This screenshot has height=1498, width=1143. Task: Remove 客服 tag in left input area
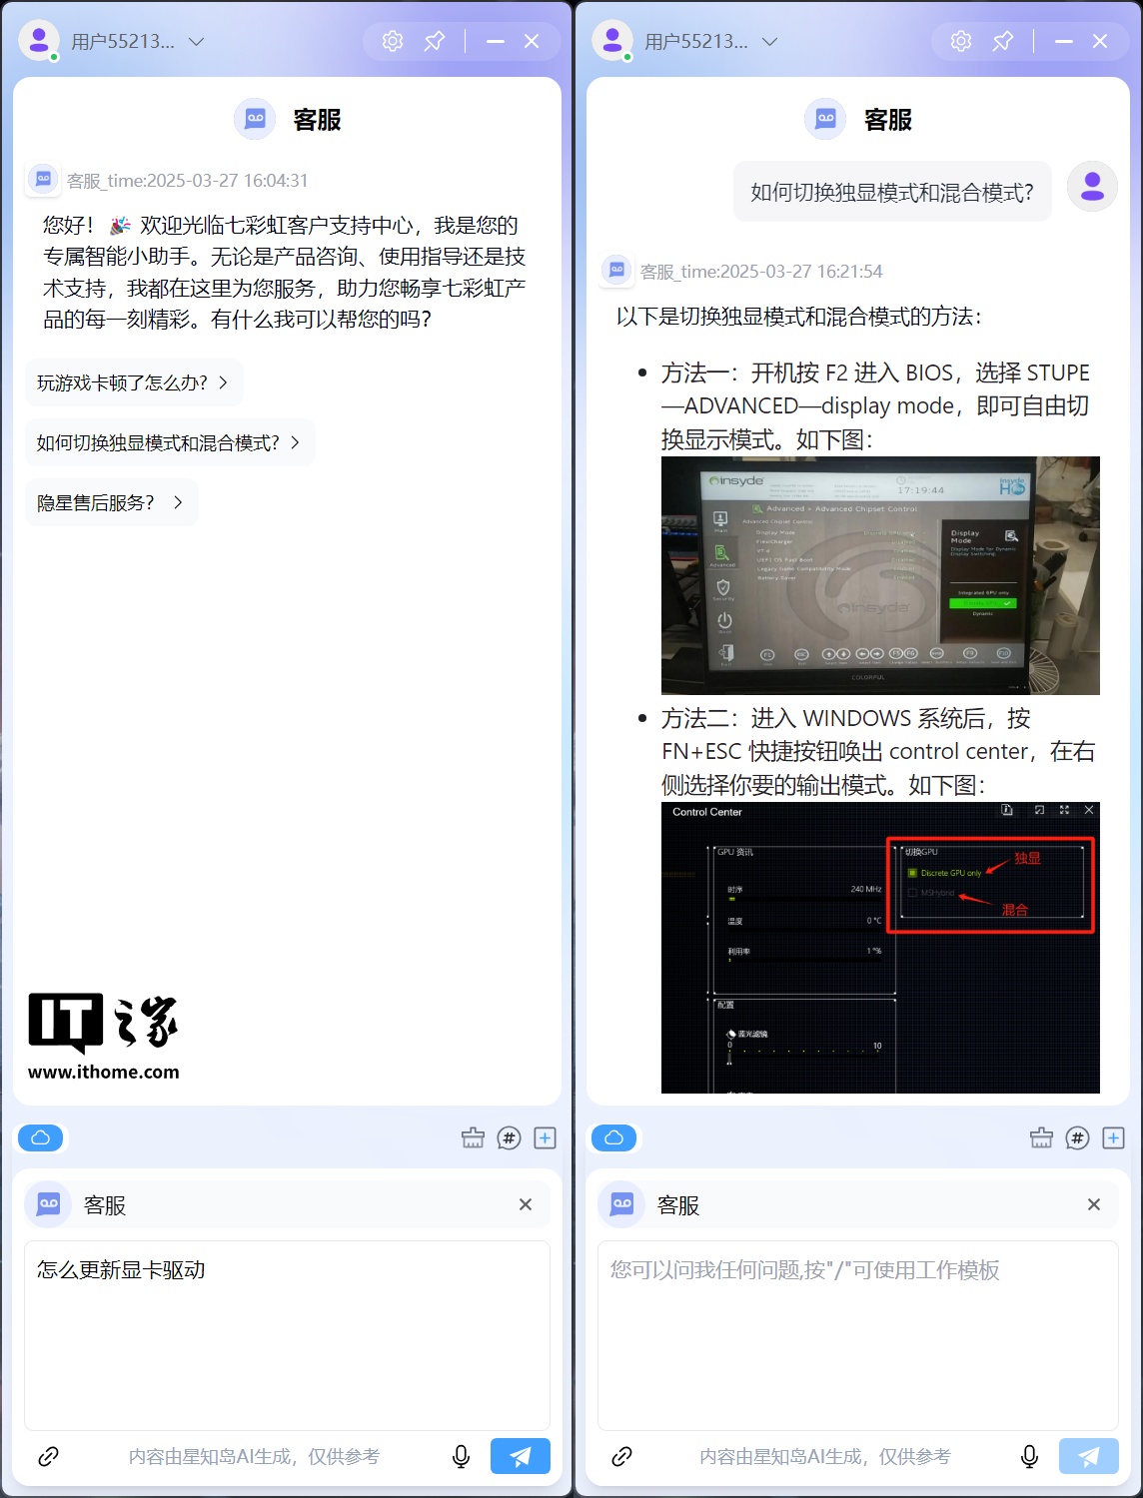(526, 1204)
